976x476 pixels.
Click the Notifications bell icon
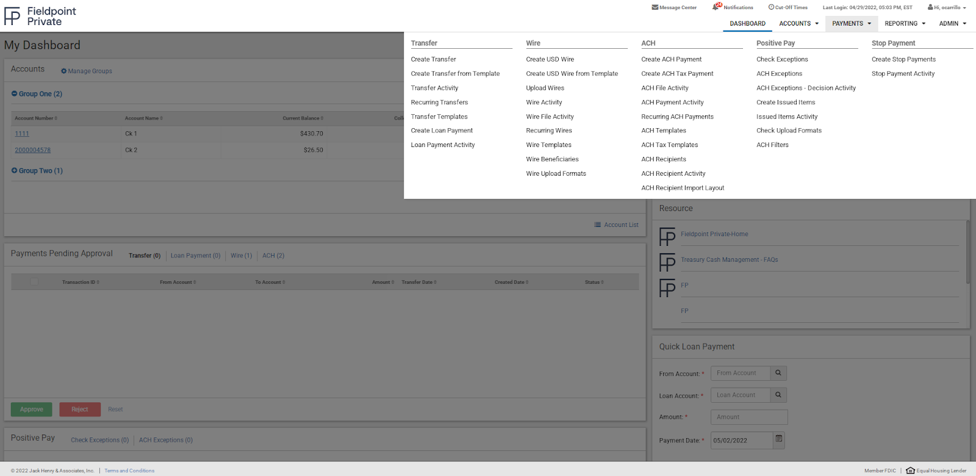tap(716, 7)
